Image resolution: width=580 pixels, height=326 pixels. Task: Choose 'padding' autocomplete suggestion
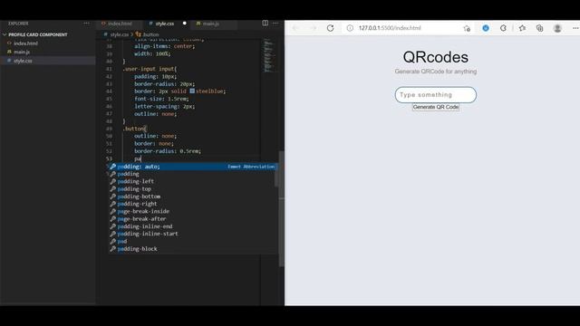(192, 174)
